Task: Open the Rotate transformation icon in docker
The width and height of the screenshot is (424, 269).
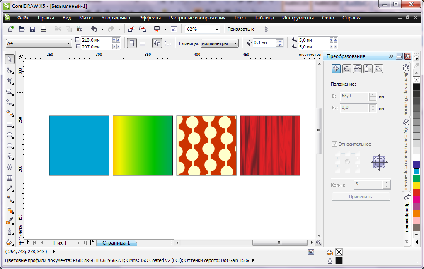Action: click(x=346, y=69)
